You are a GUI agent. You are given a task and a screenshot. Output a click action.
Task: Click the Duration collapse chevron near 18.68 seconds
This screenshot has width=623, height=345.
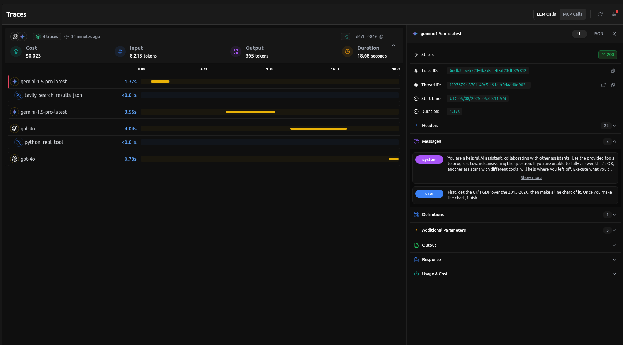pos(393,45)
